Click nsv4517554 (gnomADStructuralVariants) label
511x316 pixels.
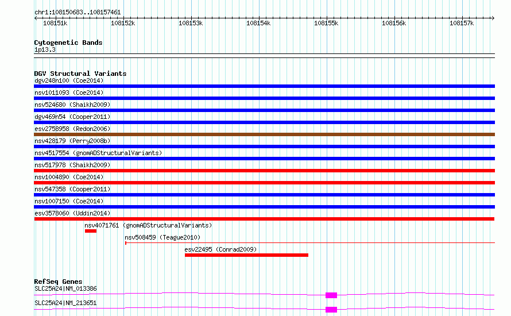[98, 153]
